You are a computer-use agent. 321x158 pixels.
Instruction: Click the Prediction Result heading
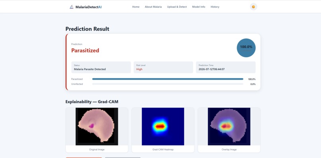pos(87,29)
